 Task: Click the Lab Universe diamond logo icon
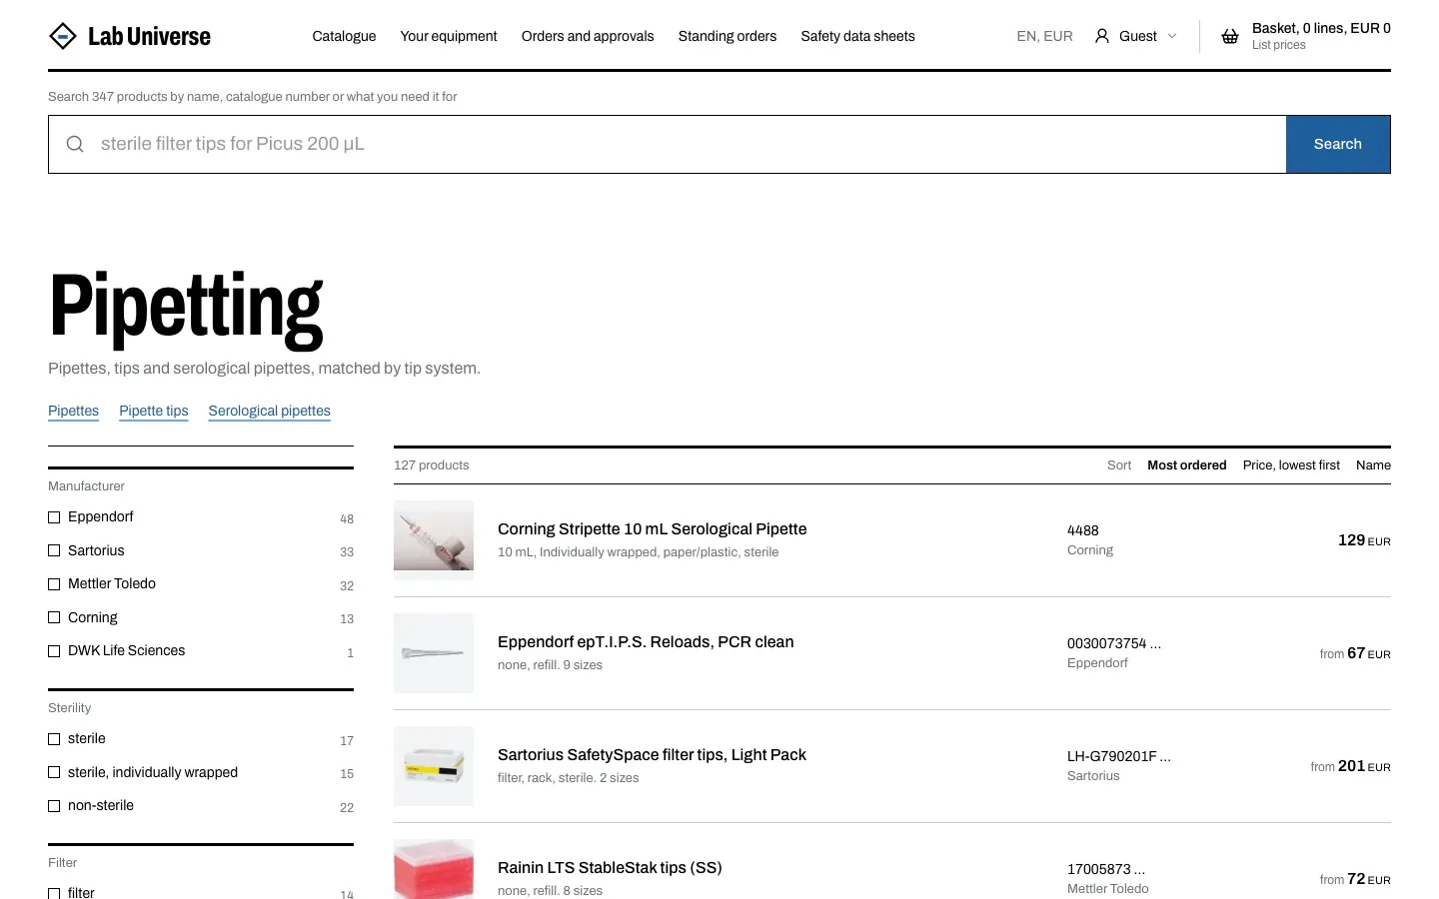63,36
